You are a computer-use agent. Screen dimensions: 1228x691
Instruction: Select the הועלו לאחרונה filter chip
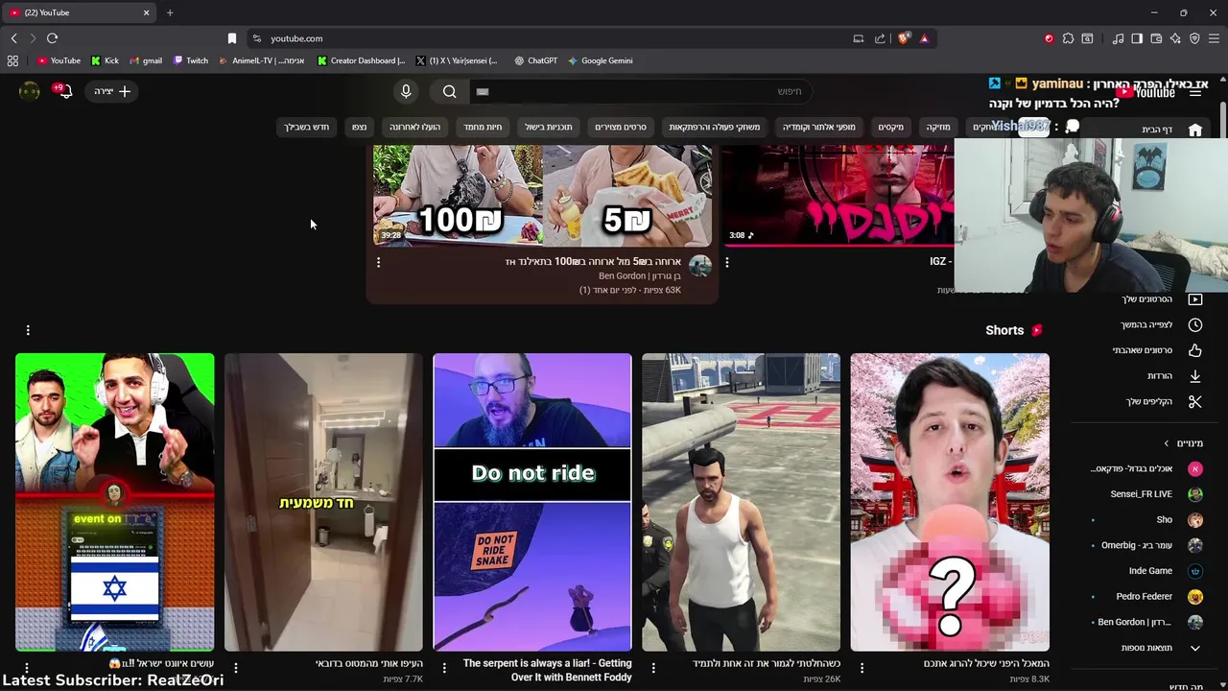414,127
